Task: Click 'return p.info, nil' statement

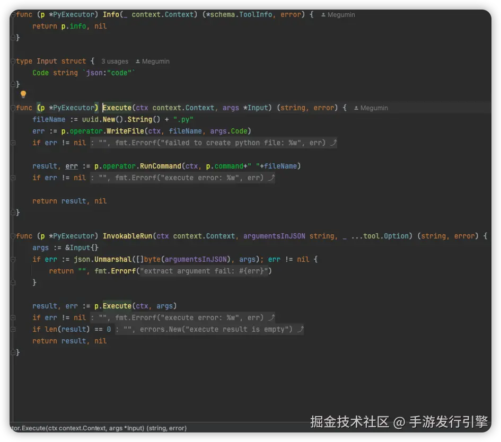Action: point(69,26)
